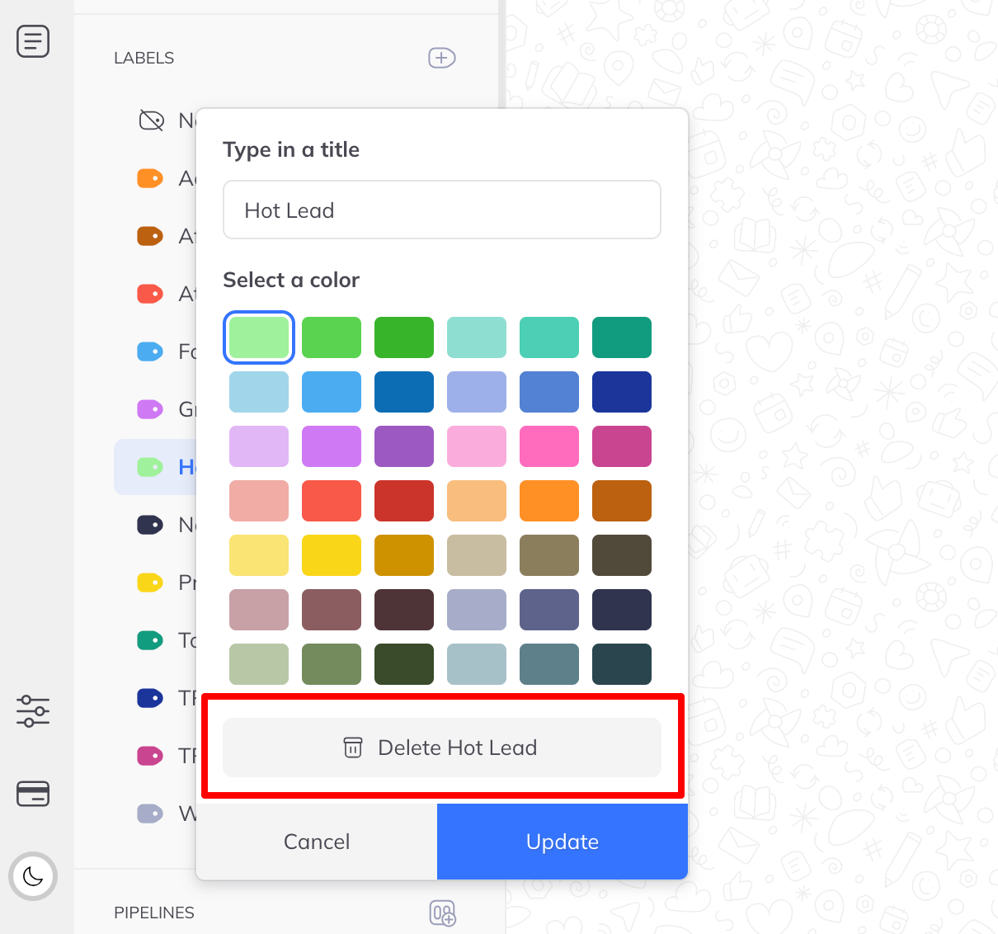Click the purple tag icon in labels list
Image resolution: width=998 pixels, height=934 pixels.
tap(150, 409)
